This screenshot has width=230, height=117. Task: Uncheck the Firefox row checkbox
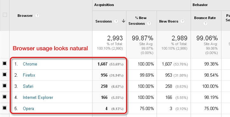click(5, 75)
